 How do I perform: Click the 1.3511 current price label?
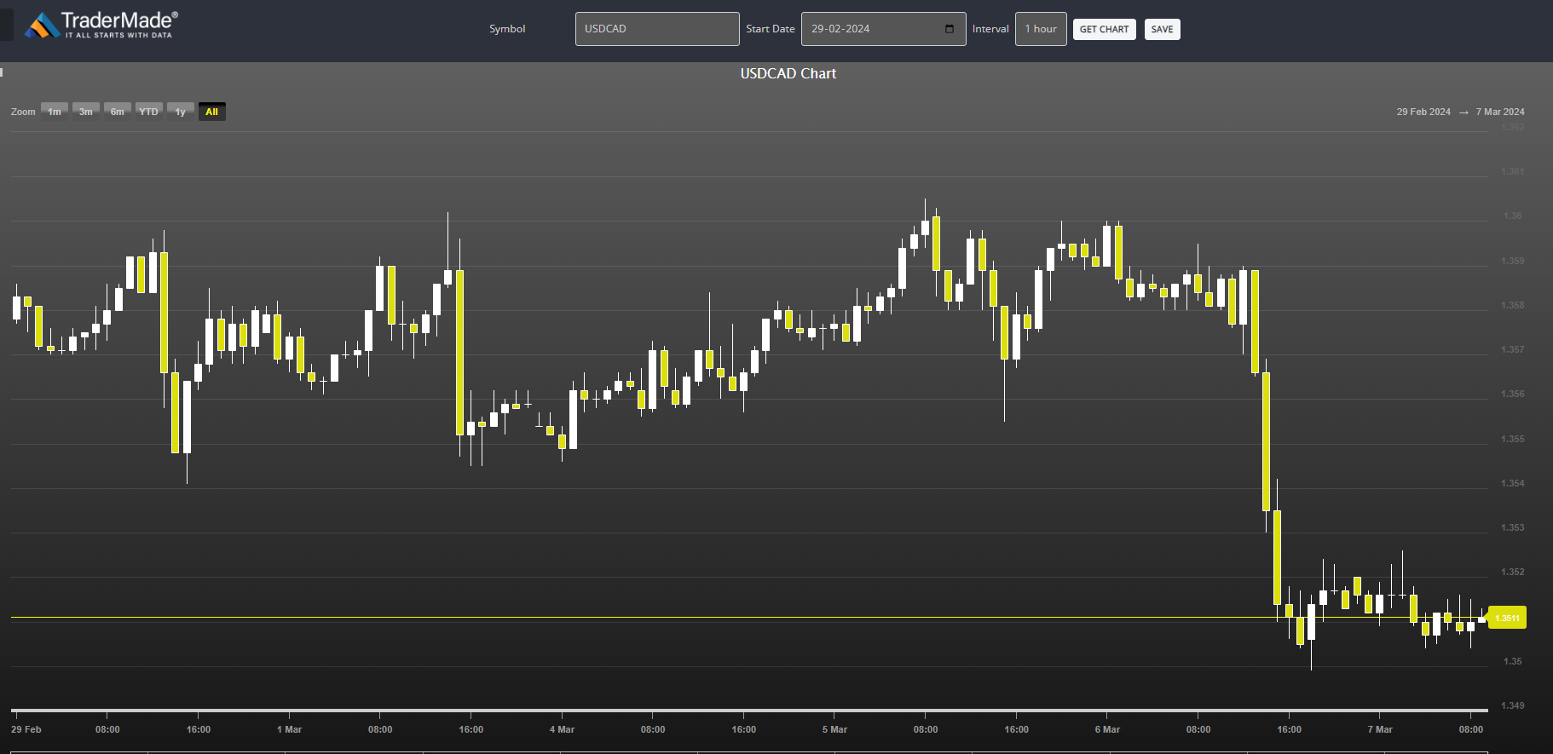1507,618
